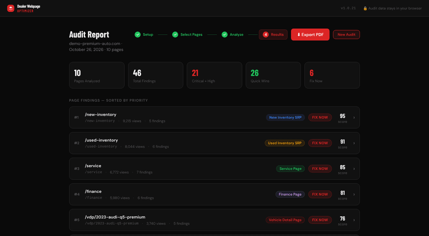
Task: Click the score 76 value
Action: [343, 218]
